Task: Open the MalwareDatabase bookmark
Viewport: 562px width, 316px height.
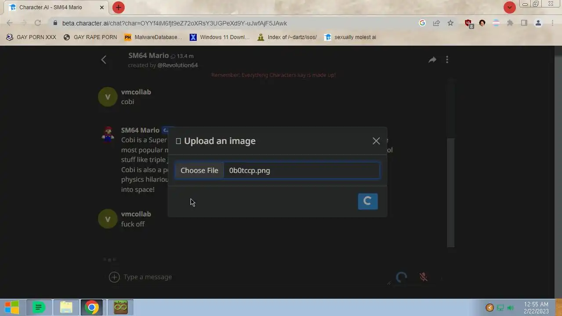Action: pyautogui.click(x=153, y=37)
